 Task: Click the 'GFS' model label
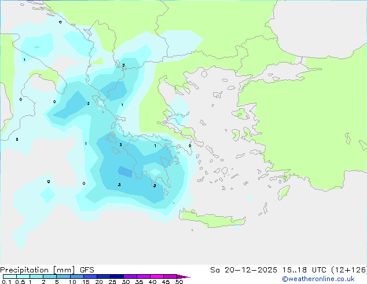point(87,270)
